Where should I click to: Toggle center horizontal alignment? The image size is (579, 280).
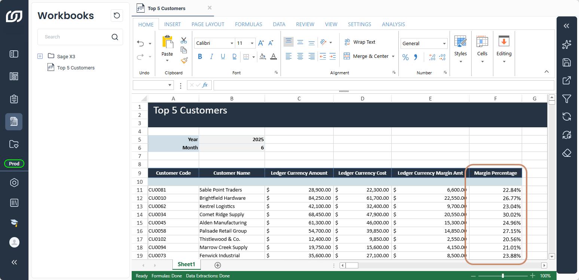[x=300, y=56]
